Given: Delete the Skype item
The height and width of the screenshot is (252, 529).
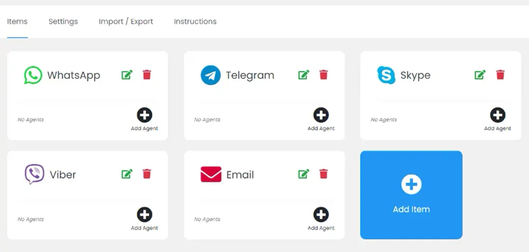Looking at the screenshot, I should point(500,75).
